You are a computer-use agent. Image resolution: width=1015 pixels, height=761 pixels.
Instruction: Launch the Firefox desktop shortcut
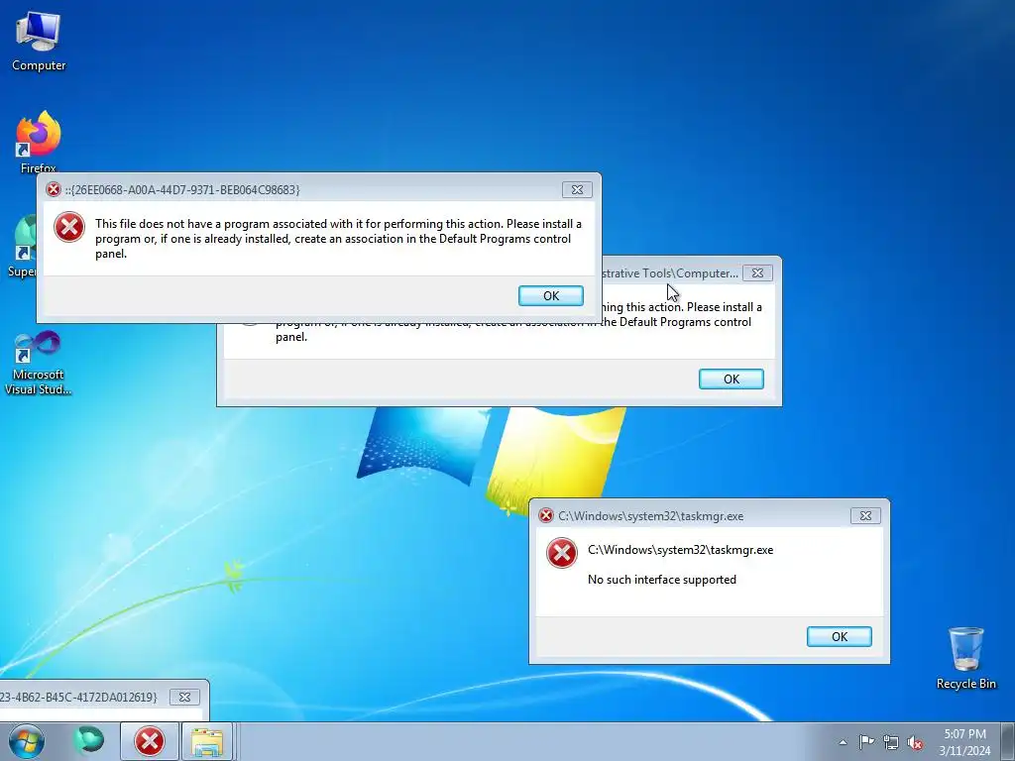(39, 141)
